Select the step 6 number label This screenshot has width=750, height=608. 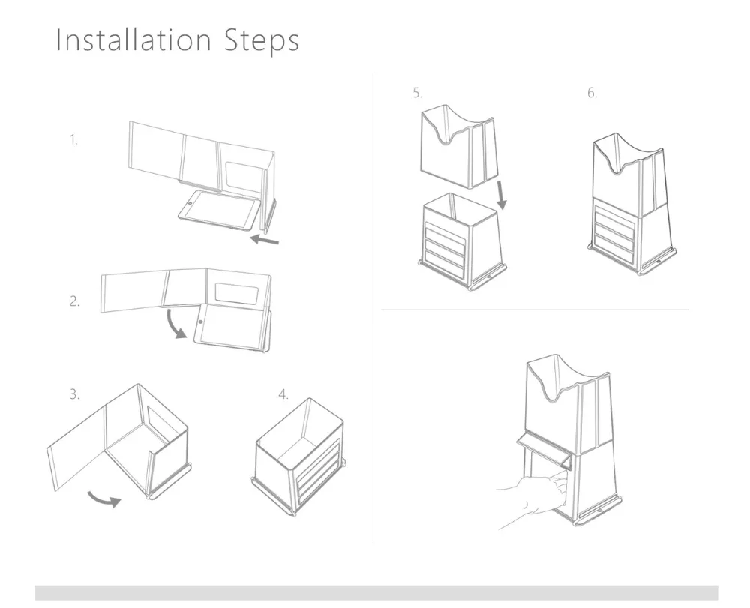click(x=592, y=93)
